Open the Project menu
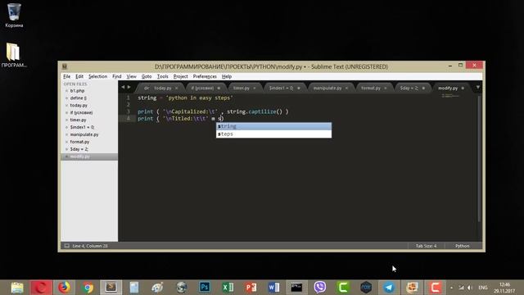This screenshot has height=295, width=524. [x=180, y=76]
